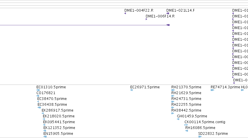Select the RH21370.5prime label
This screenshot has width=248, height=138.
186,87
